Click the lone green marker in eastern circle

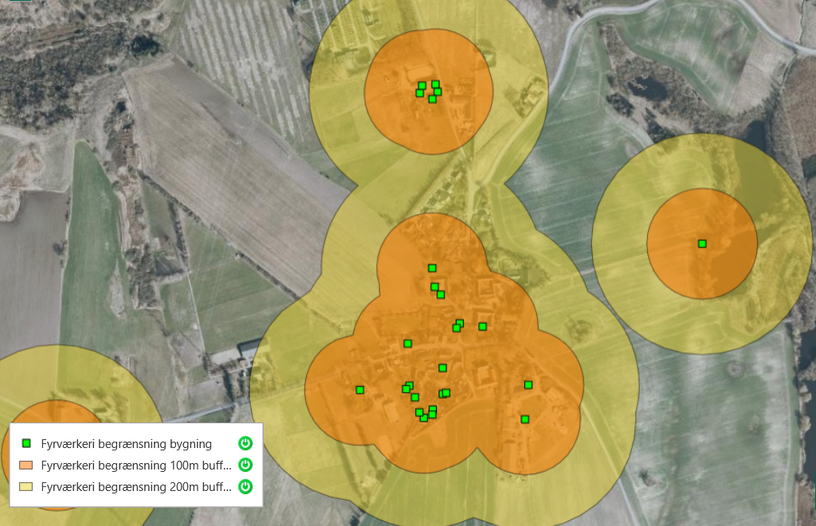click(702, 244)
